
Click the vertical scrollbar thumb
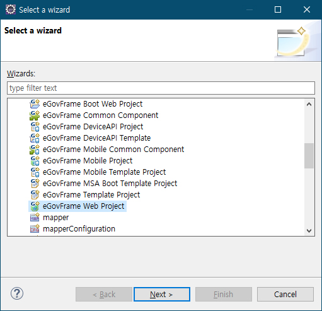click(309, 156)
